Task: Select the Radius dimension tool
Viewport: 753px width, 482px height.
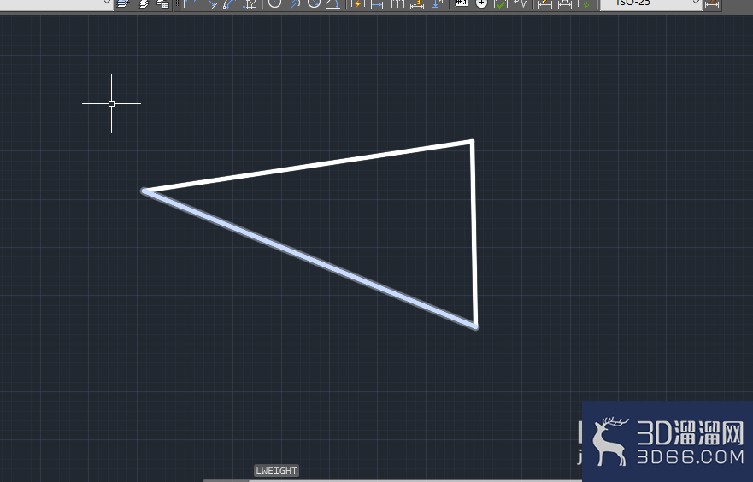Action: click(x=274, y=3)
